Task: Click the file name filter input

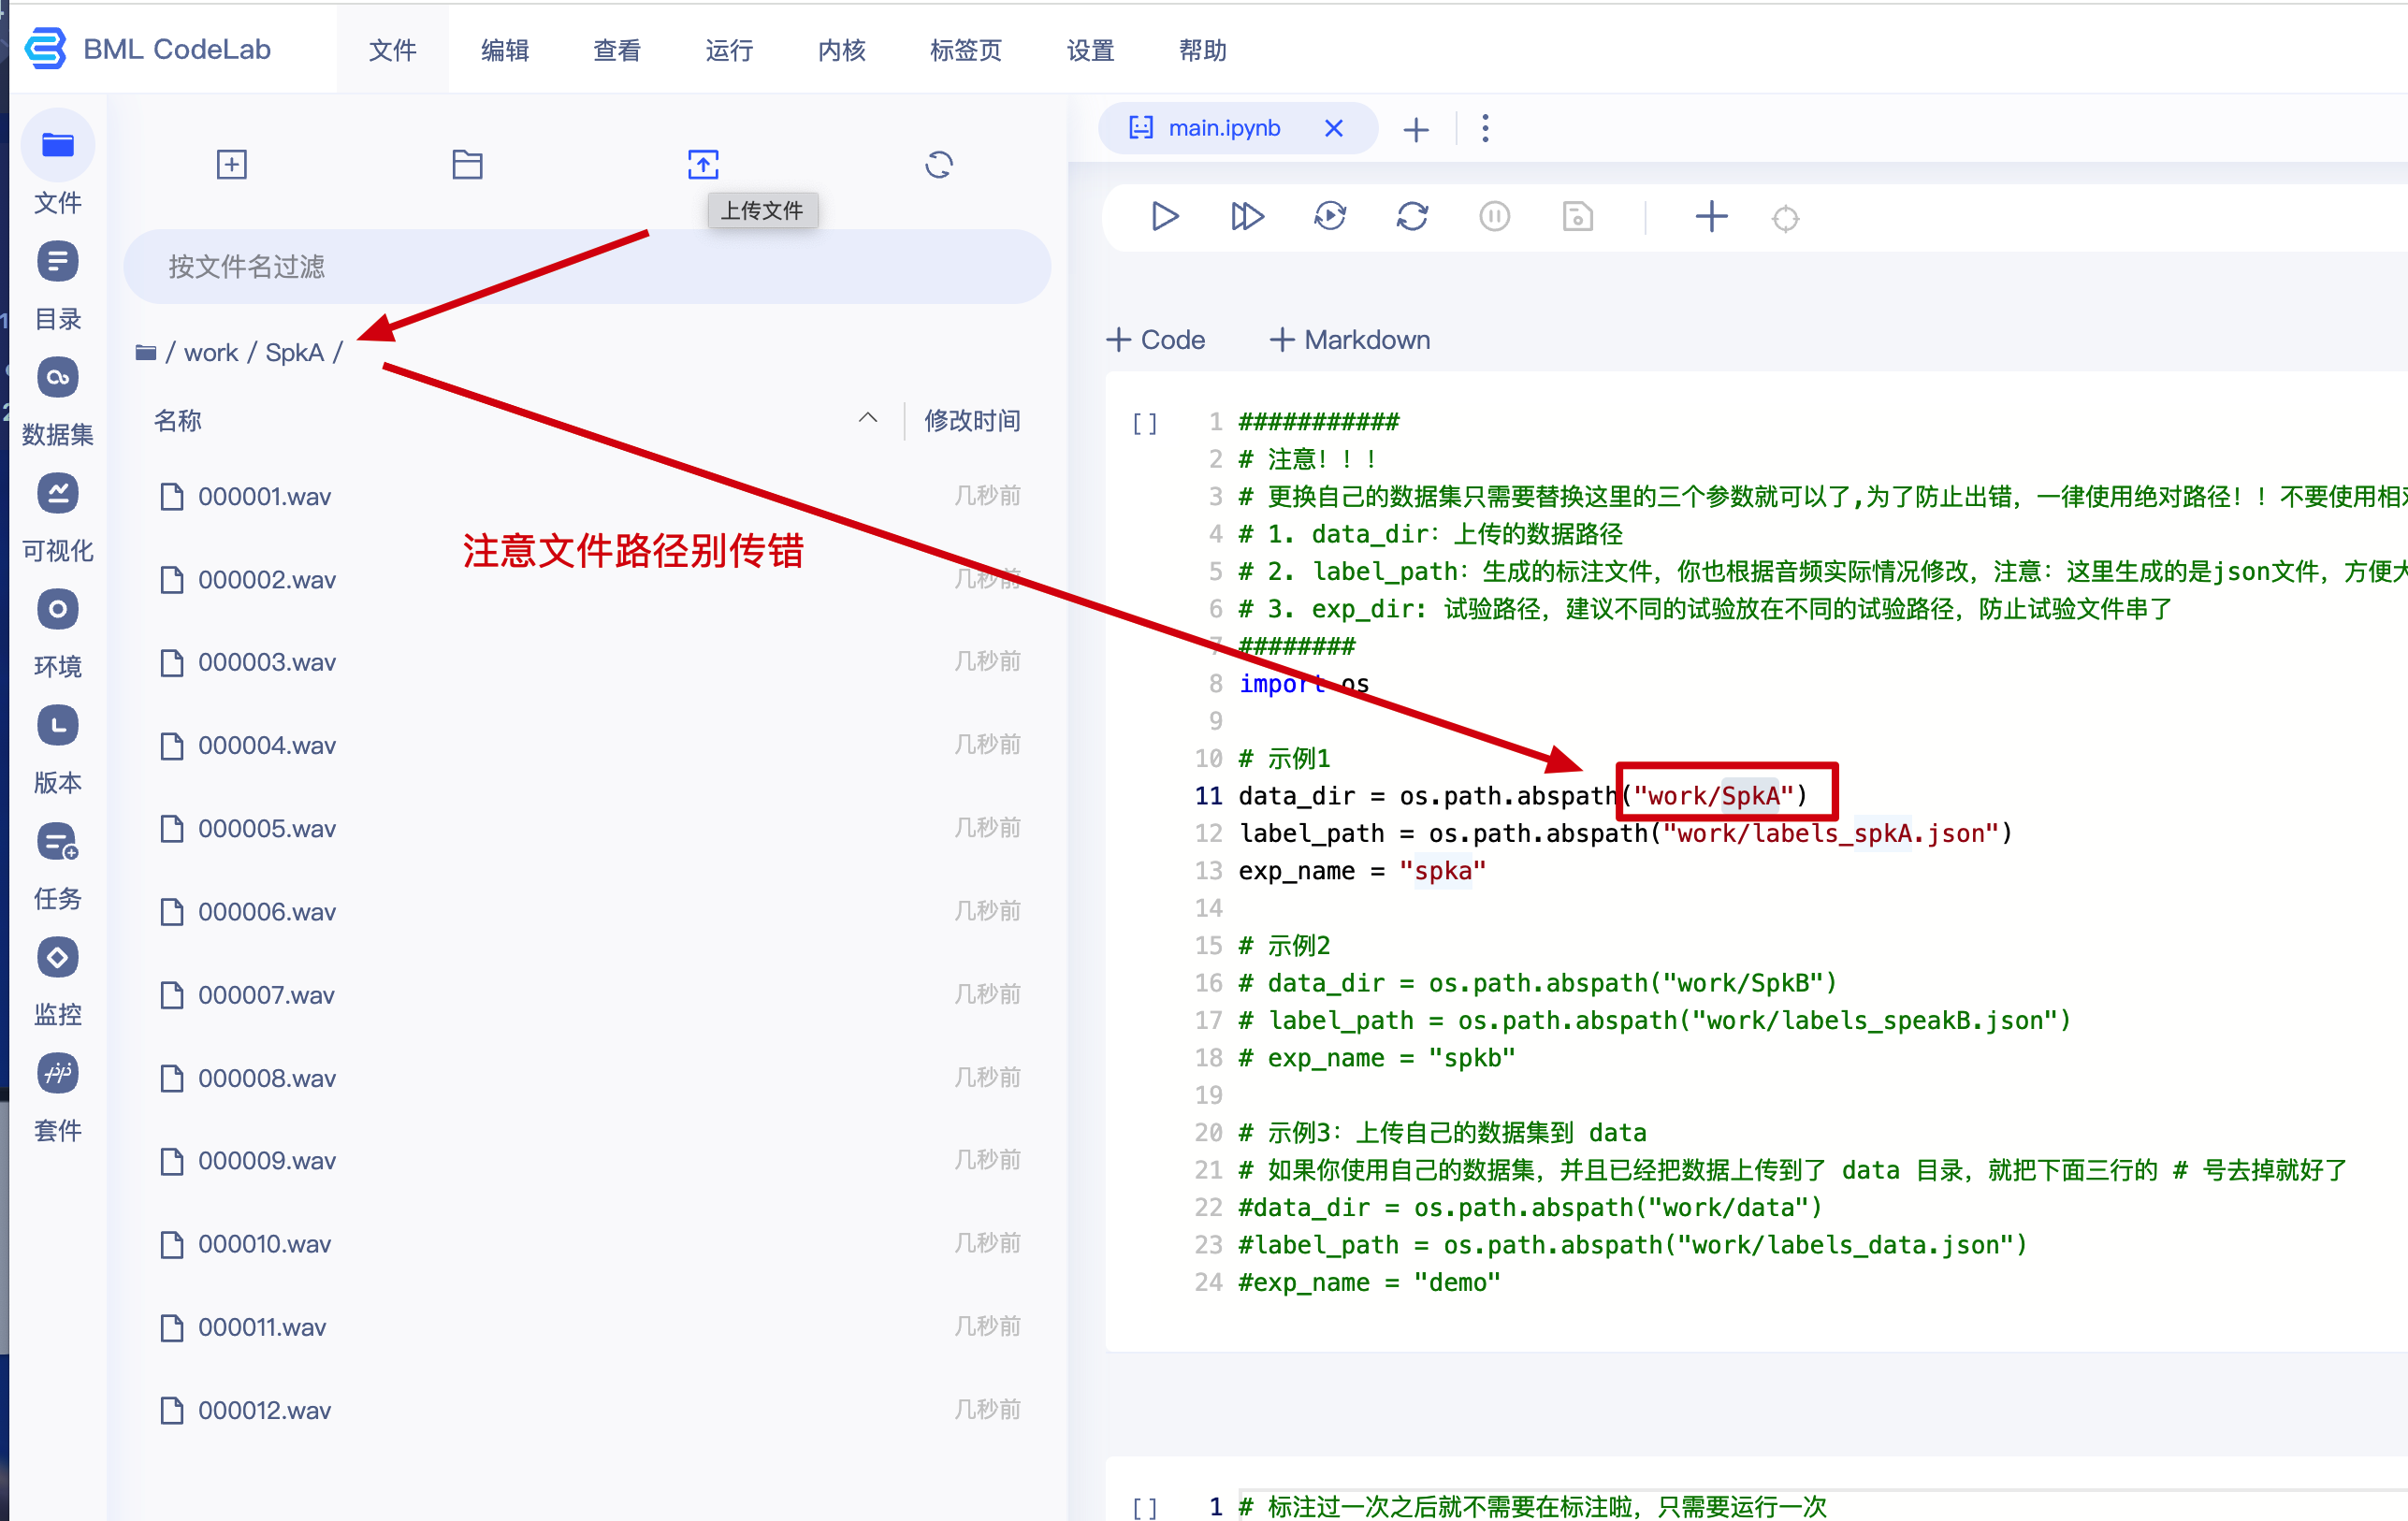Action: click(x=587, y=267)
